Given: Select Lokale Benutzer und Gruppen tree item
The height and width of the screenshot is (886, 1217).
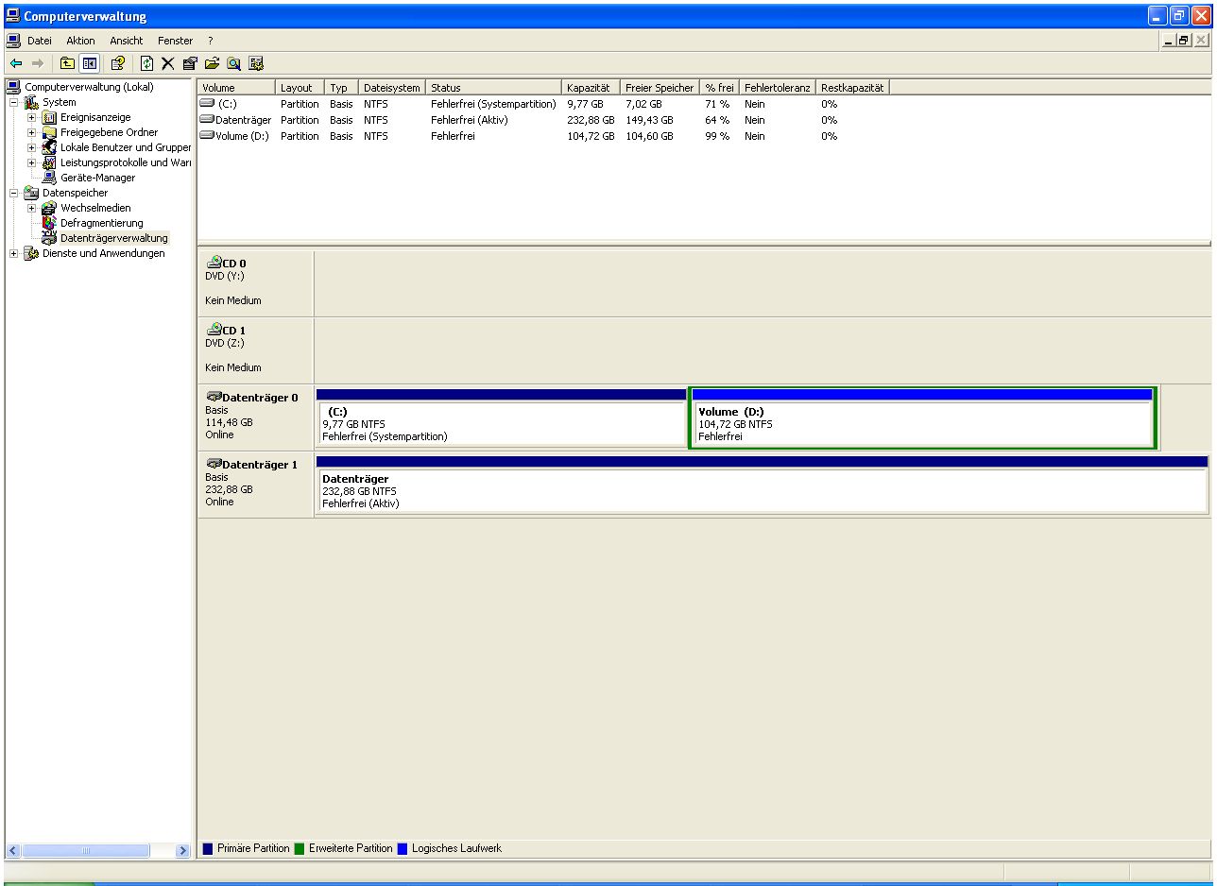Looking at the screenshot, I should pos(126,147).
